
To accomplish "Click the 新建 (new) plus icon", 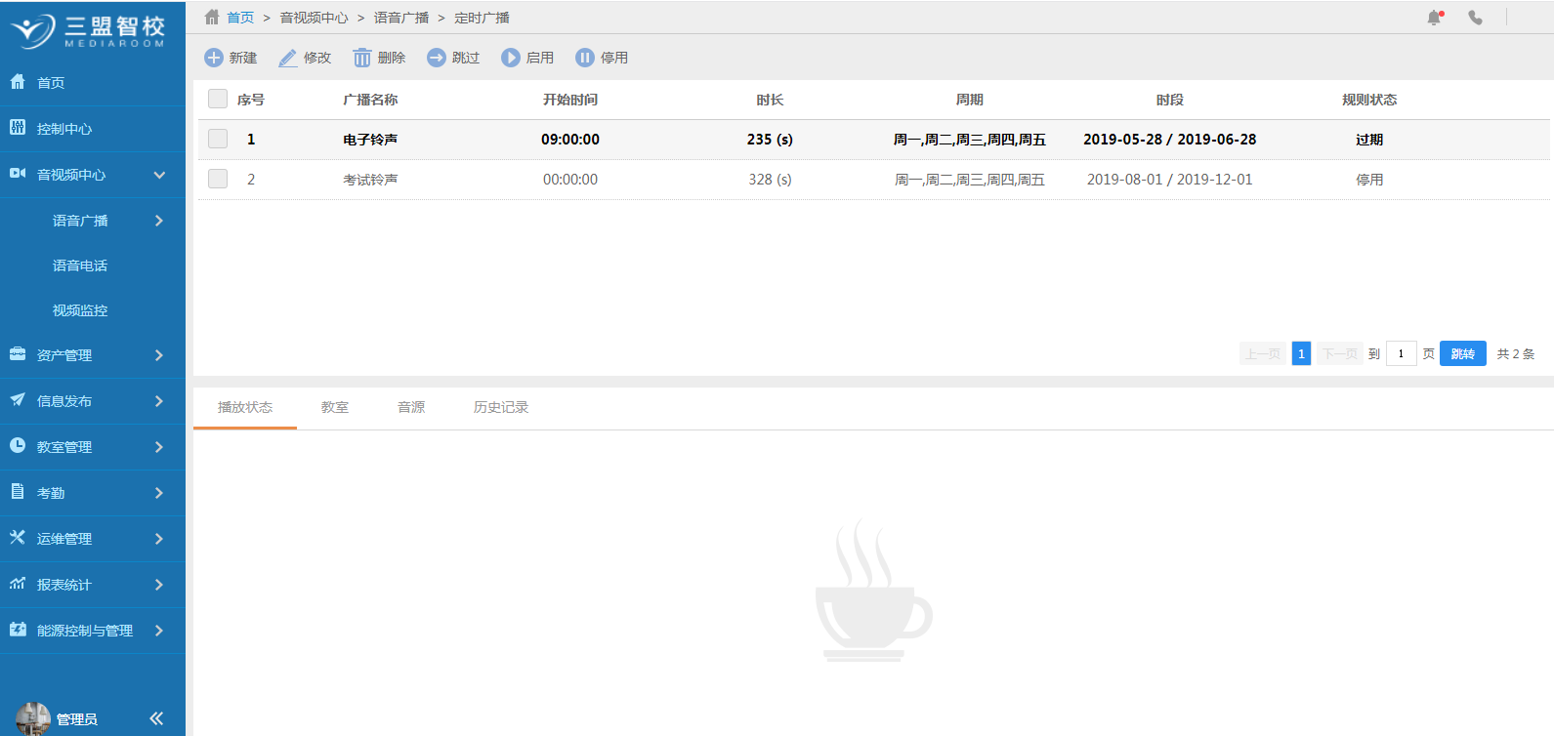I will (213, 58).
